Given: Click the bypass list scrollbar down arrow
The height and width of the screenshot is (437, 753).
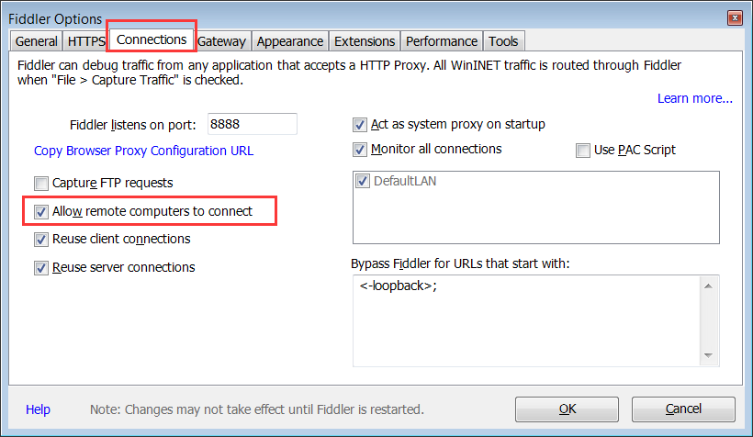Looking at the screenshot, I should coord(708,355).
